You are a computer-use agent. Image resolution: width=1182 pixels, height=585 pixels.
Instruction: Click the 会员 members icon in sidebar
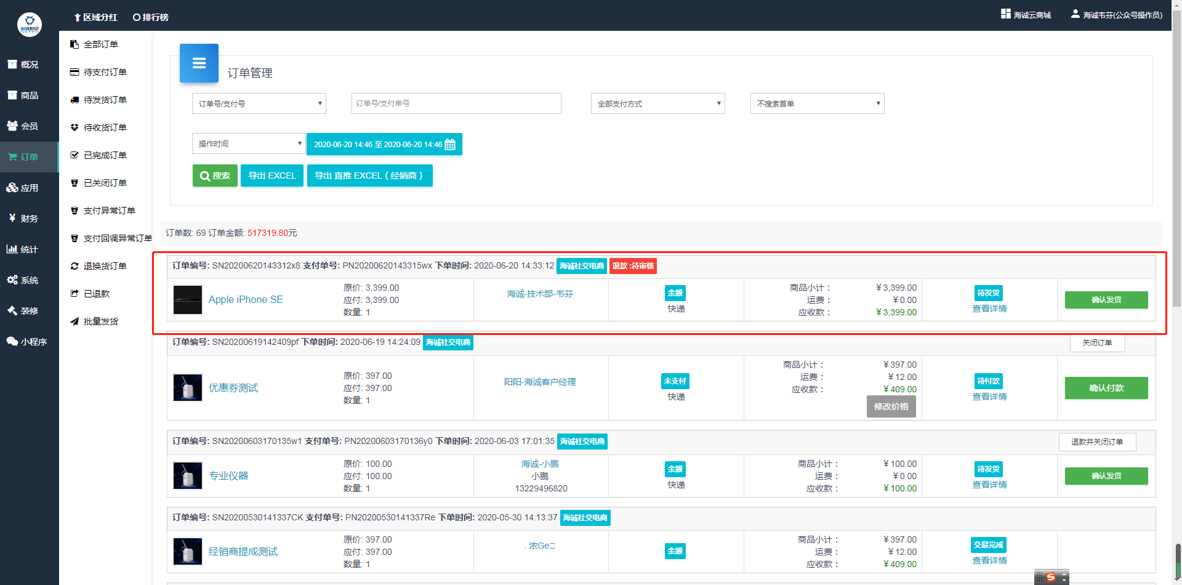pyautogui.click(x=12, y=126)
